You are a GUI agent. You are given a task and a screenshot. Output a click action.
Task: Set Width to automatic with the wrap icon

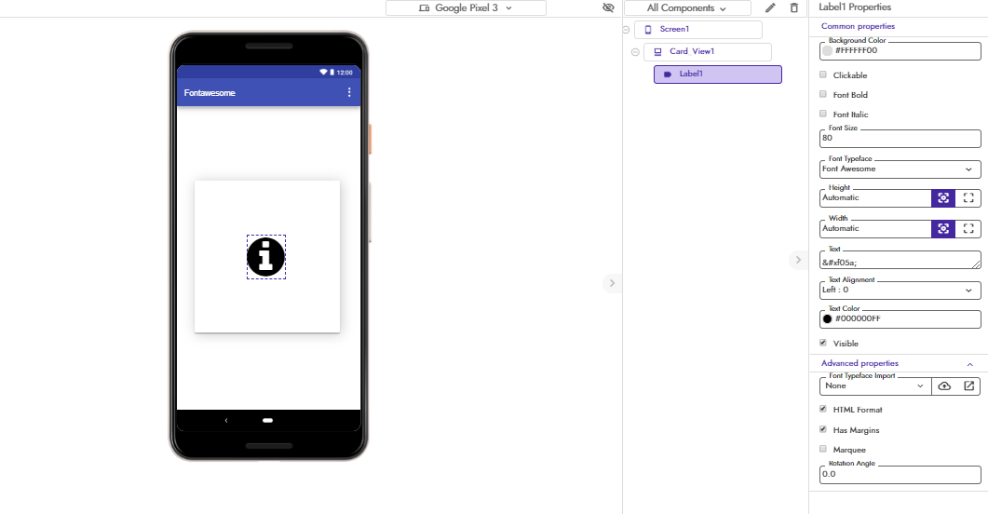943,229
